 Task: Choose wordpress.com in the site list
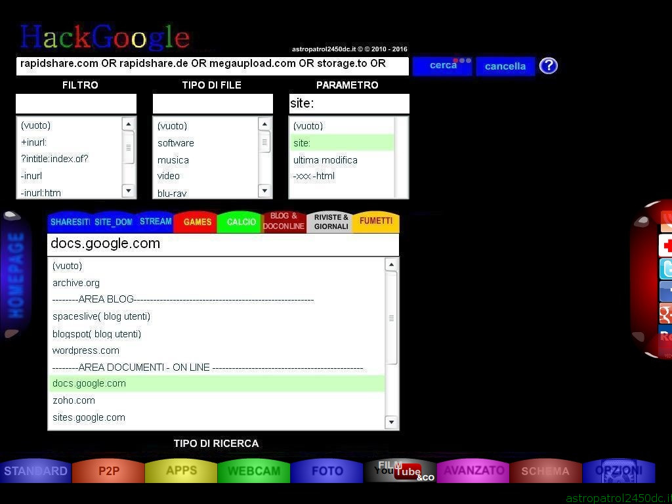(x=217, y=350)
